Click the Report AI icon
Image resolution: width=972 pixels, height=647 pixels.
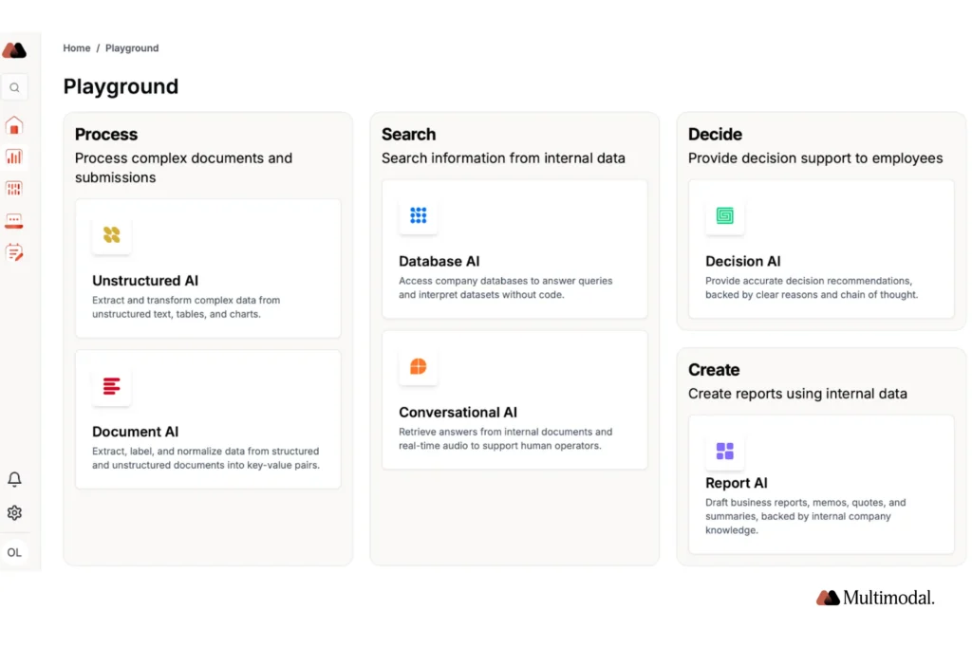(724, 451)
